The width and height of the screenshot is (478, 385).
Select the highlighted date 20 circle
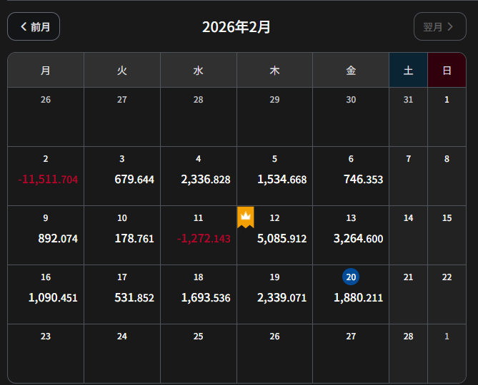351,277
